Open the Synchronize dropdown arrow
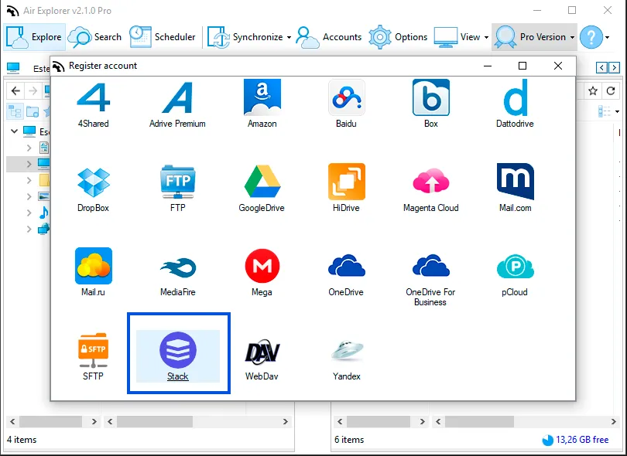The image size is (627, 456). (289, 37)
